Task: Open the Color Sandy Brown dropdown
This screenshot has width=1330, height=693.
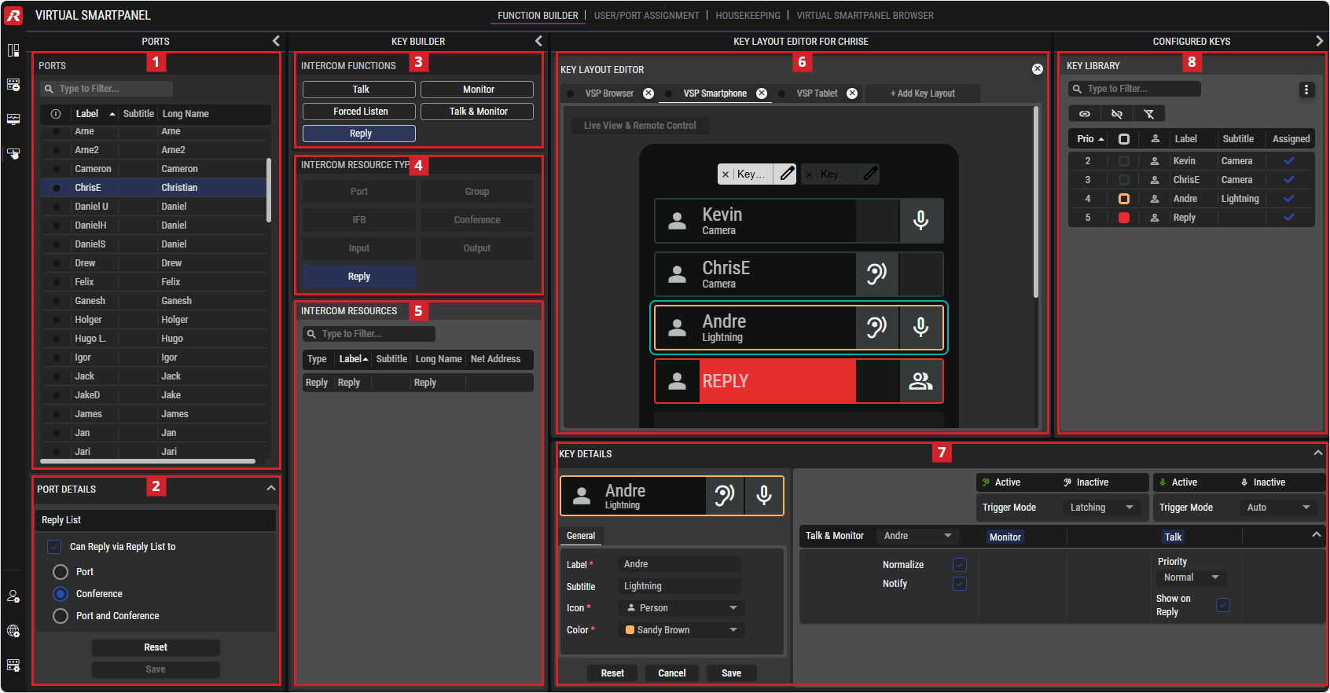Action: click(682, 630)
